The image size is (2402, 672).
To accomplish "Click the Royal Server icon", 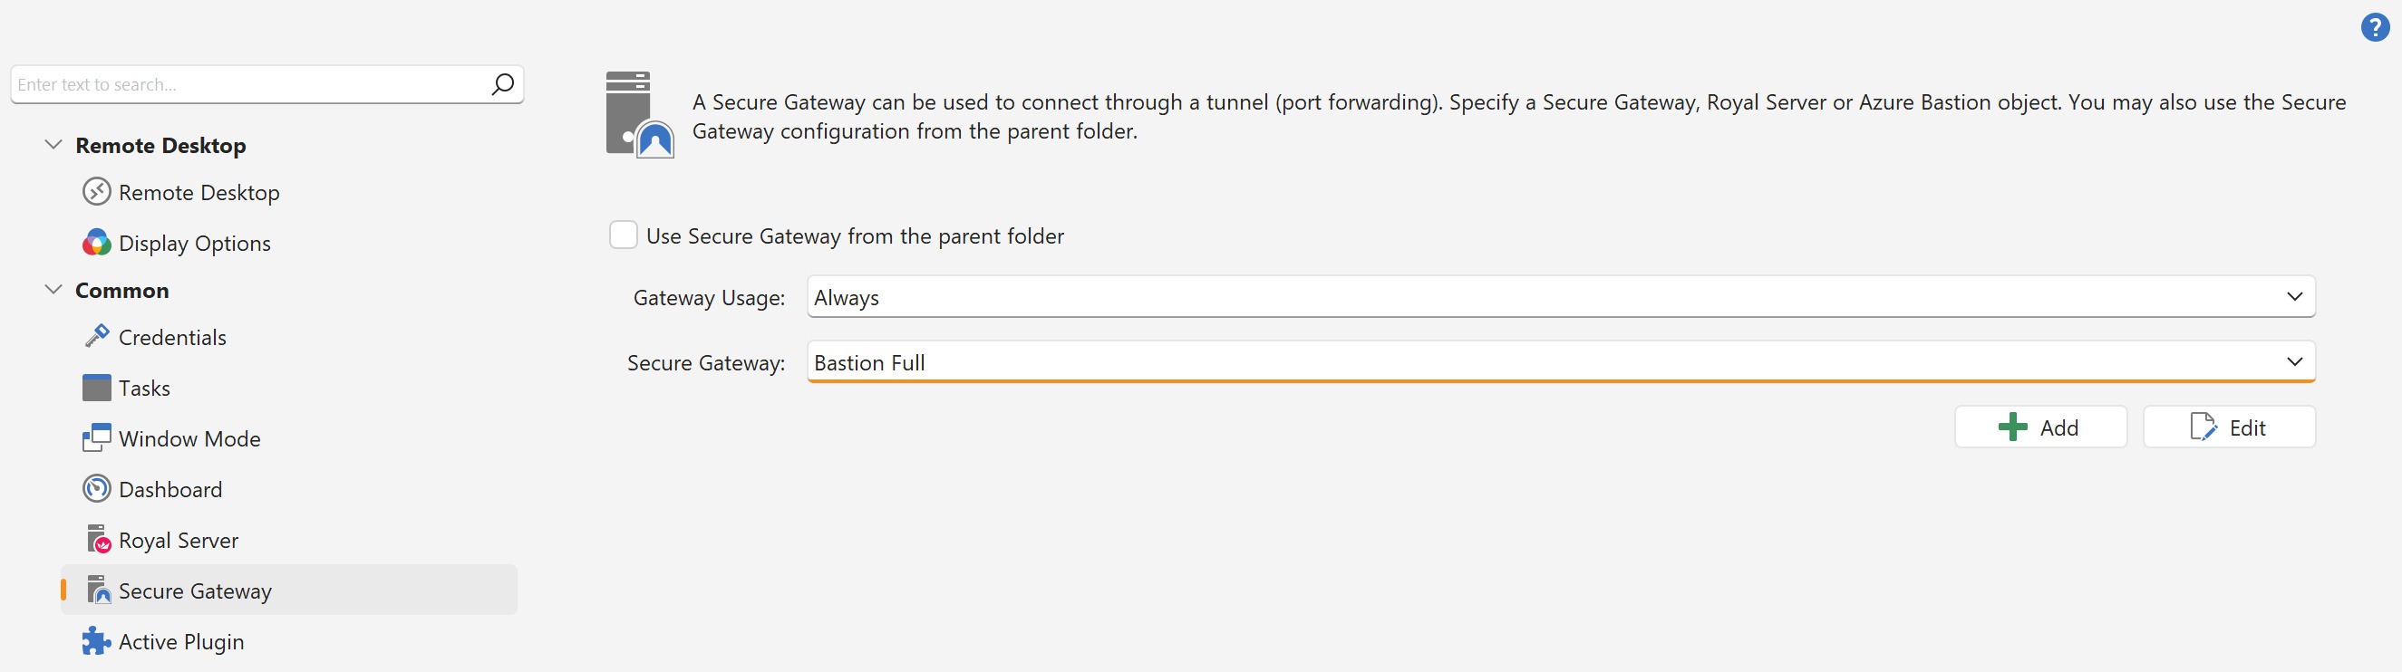I will (x=98, y=540).
